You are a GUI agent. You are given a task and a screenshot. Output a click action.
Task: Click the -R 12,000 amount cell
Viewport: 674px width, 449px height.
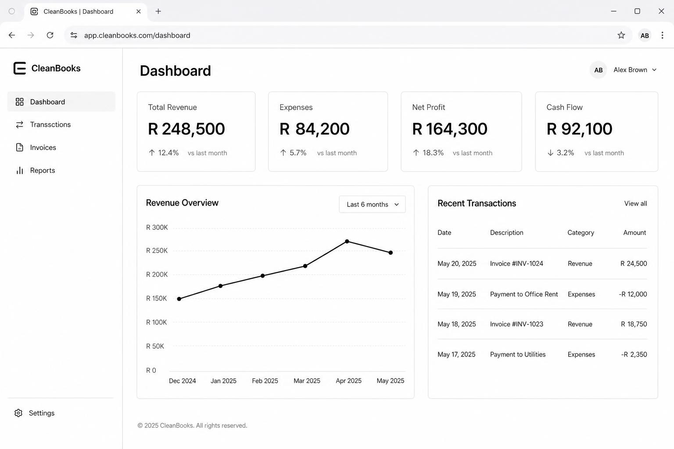pyautogui.click(x=633, y=294)
